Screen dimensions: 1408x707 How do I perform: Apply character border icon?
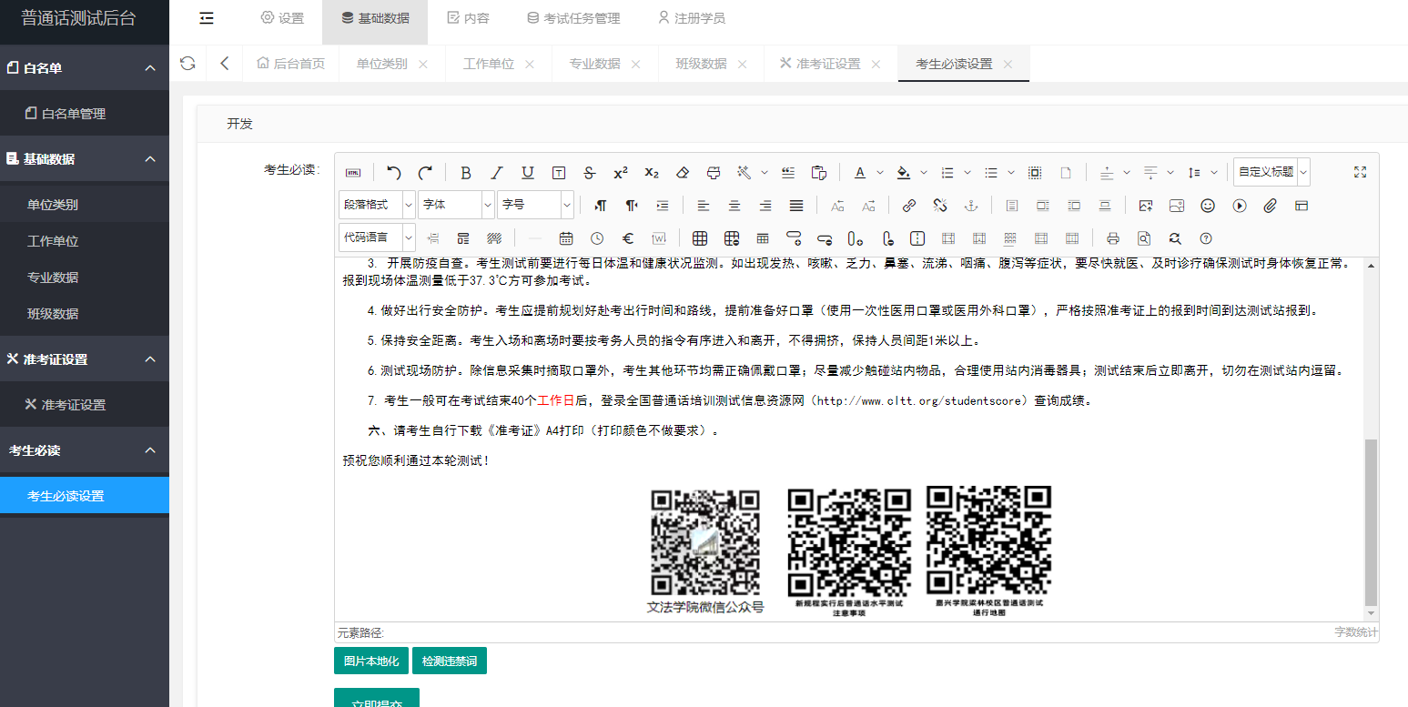pos(559,173)
